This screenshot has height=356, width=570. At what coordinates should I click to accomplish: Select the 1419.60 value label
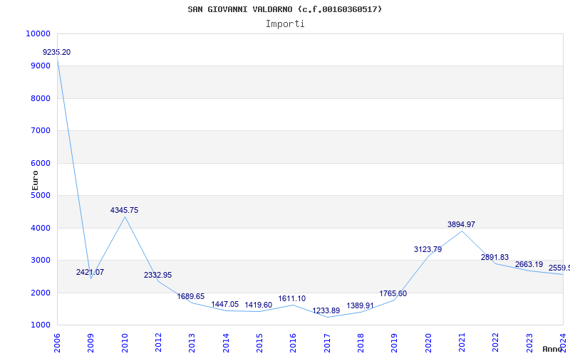click(x=259, y=305)
